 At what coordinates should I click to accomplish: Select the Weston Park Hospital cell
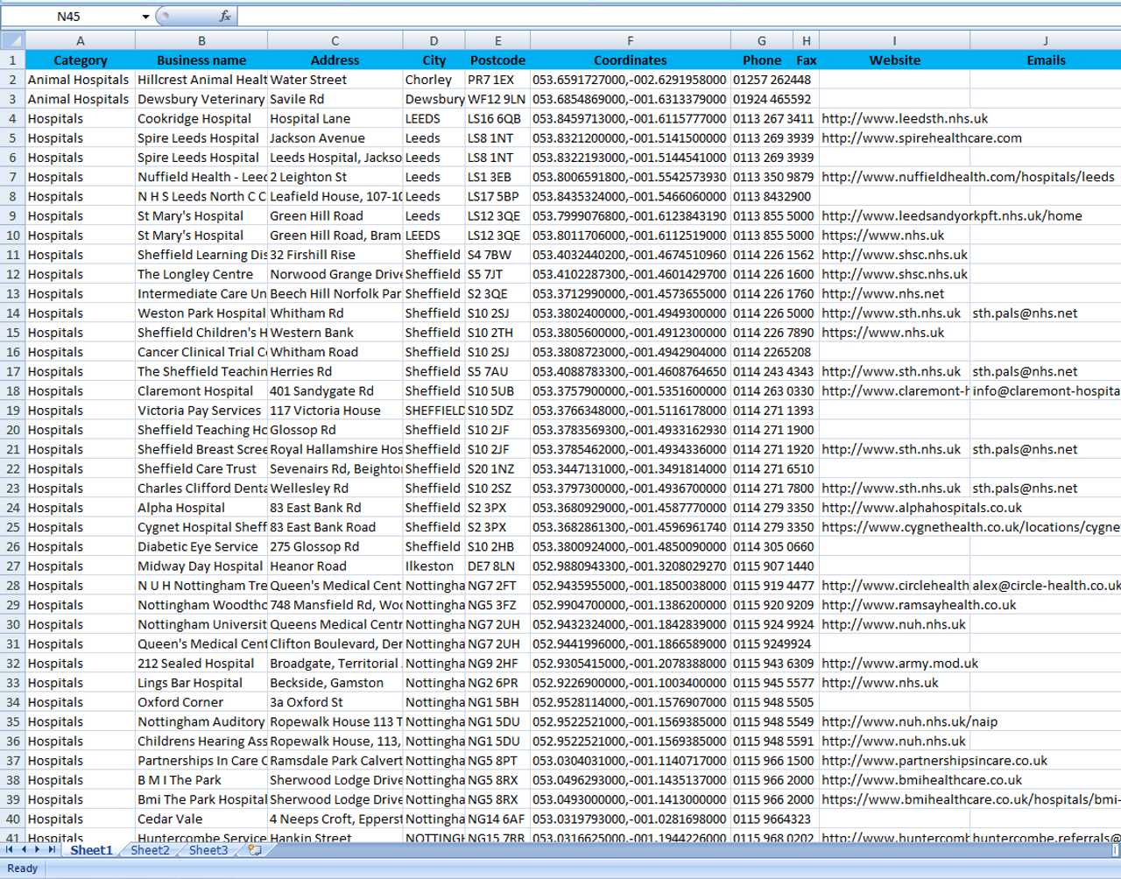(201, 313)
